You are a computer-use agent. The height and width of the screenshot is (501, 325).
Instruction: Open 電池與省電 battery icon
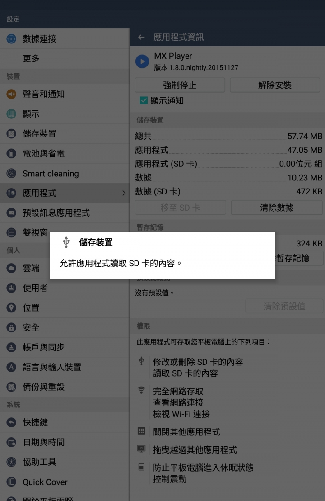pos(11,153)
